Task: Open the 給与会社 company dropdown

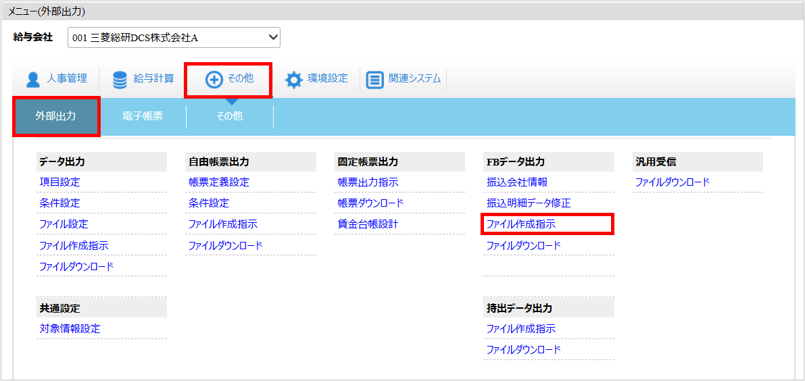Action: 174,37
